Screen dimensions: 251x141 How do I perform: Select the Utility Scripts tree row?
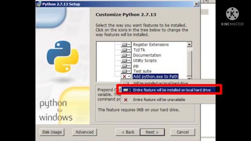(145, 61)
